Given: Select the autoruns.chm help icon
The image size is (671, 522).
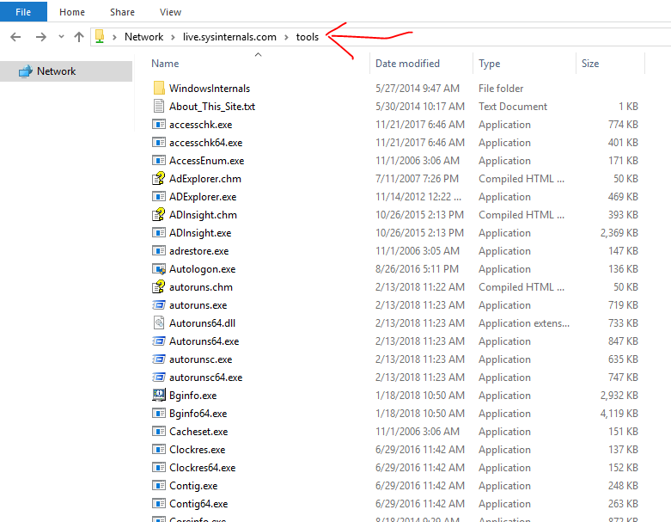Looking at the screenshot, I should (159, 287).
